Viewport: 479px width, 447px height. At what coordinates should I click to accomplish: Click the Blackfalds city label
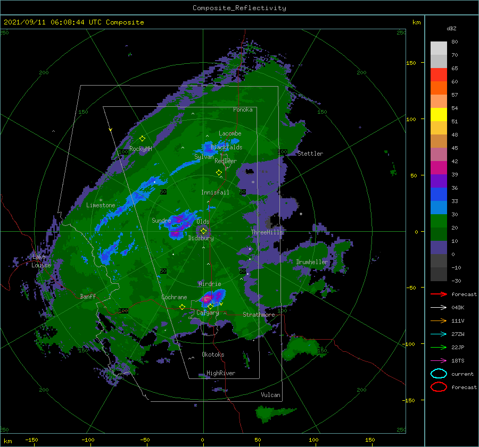pyautogui.click(x=226, y=147)
